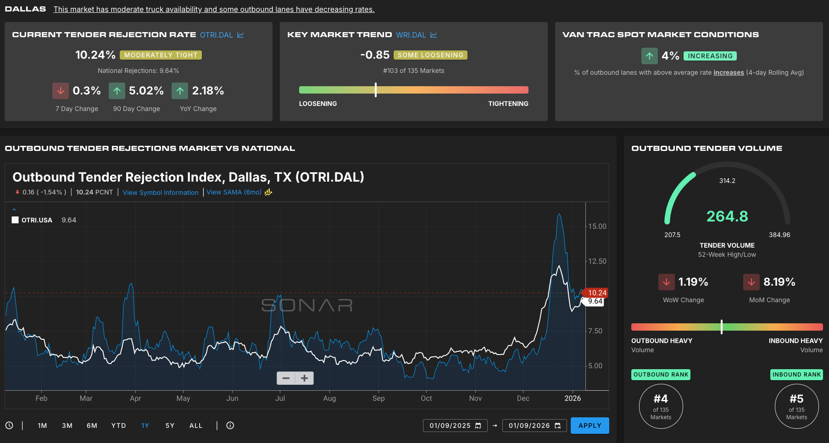Collapse the chart legend with the chevron

pos(14,210)
